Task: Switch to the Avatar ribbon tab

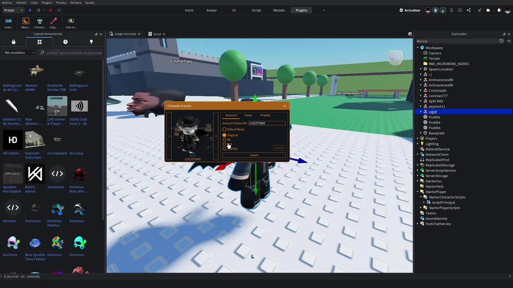Action: pos(212,10)
